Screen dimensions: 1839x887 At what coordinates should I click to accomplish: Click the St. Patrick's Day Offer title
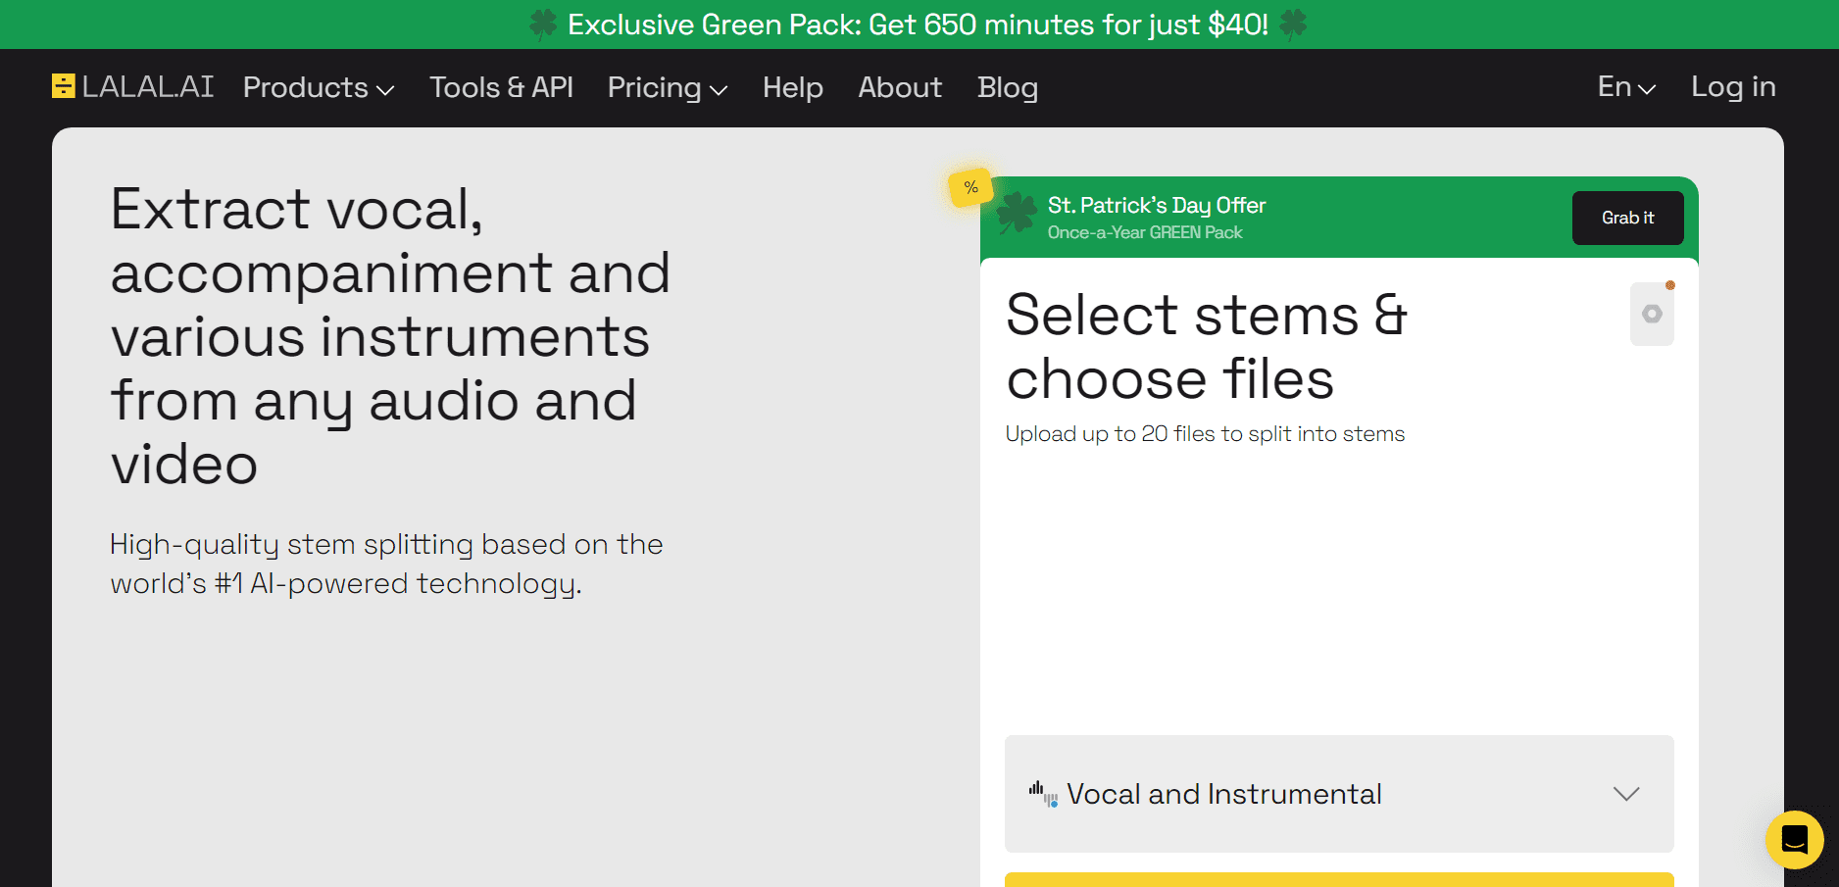1156,205
